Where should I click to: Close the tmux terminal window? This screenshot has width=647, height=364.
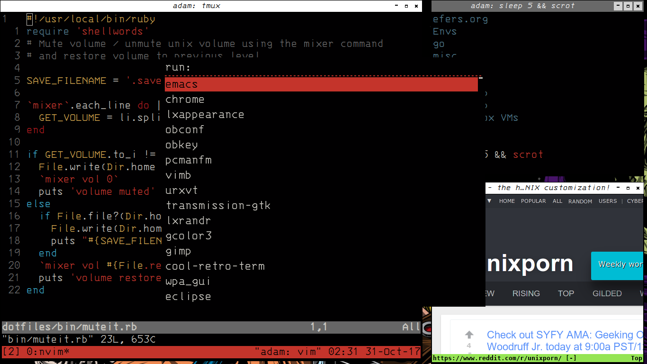coord(416,6)
